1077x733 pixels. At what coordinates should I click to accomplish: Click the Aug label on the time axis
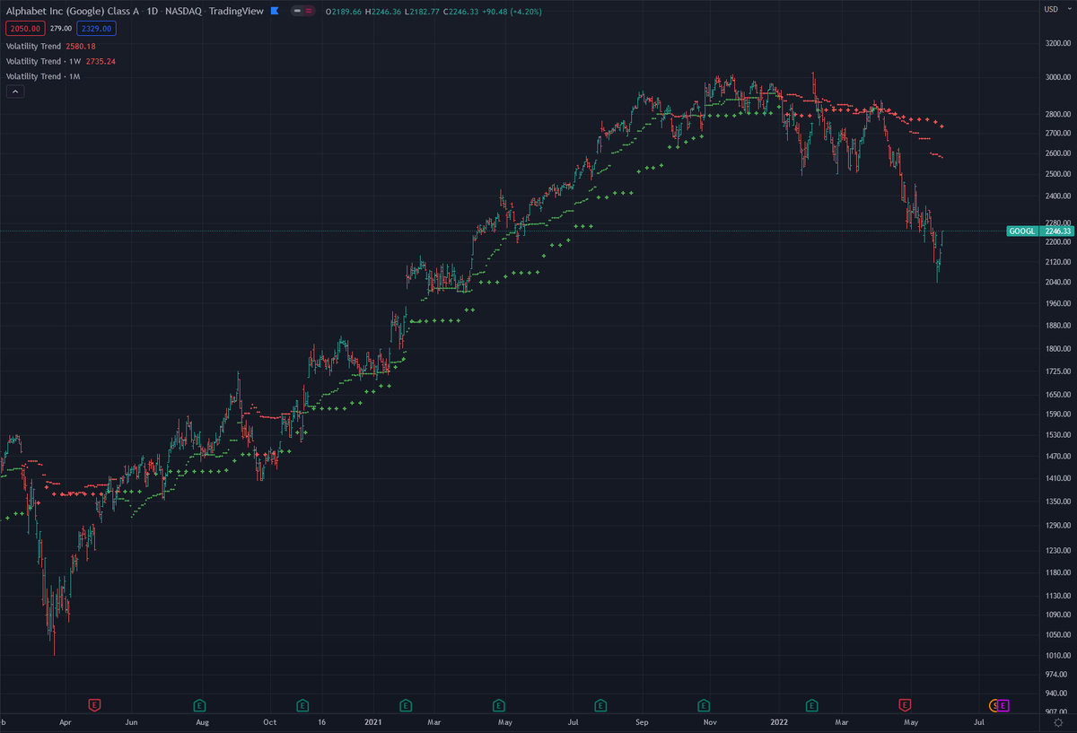tap(202, 721)
